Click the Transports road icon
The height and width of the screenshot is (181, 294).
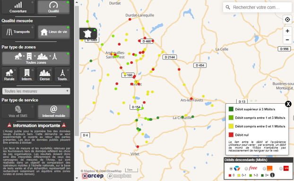pos(9,32)
